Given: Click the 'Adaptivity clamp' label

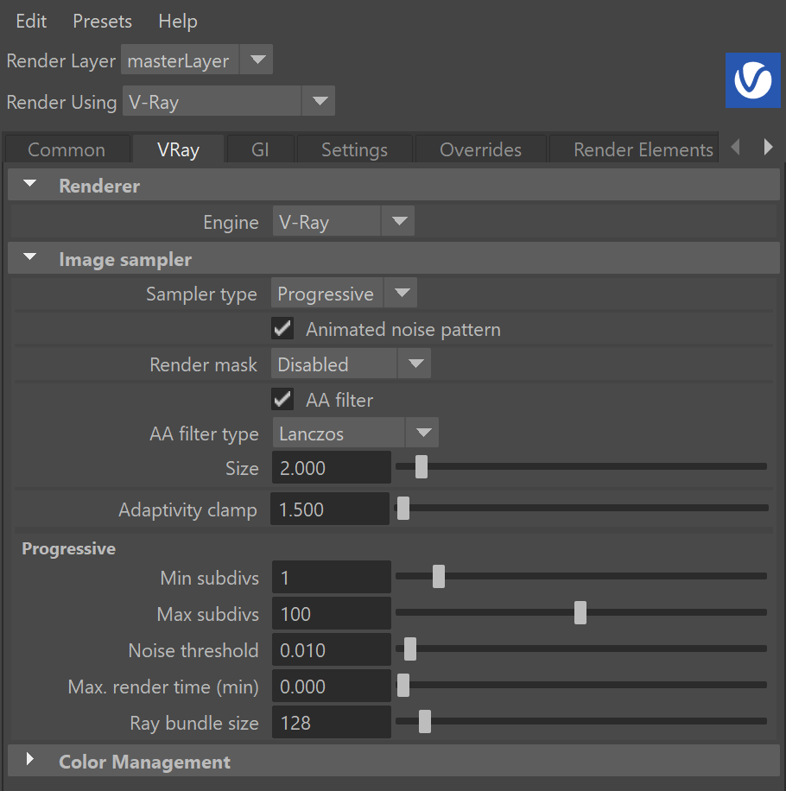Looking at the screenshot, I should pyautogui.click(x=187, y=510).
